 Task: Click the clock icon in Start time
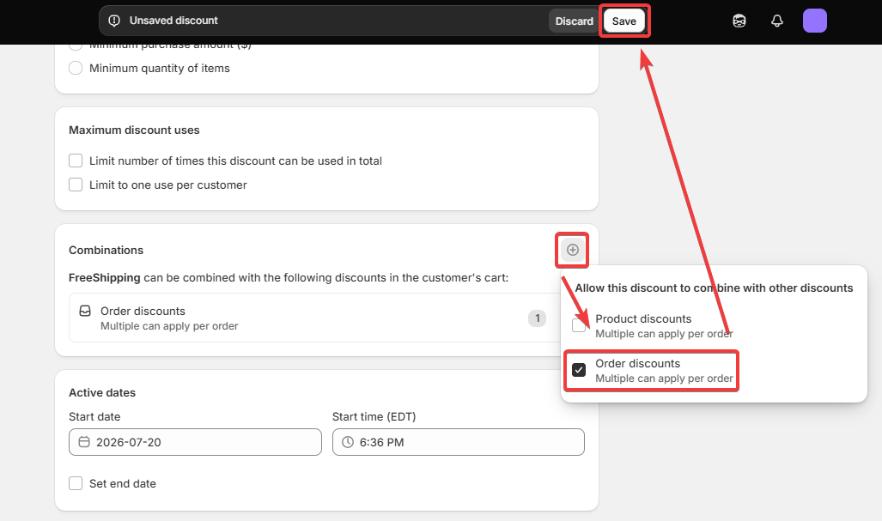[x=348, y=442]
